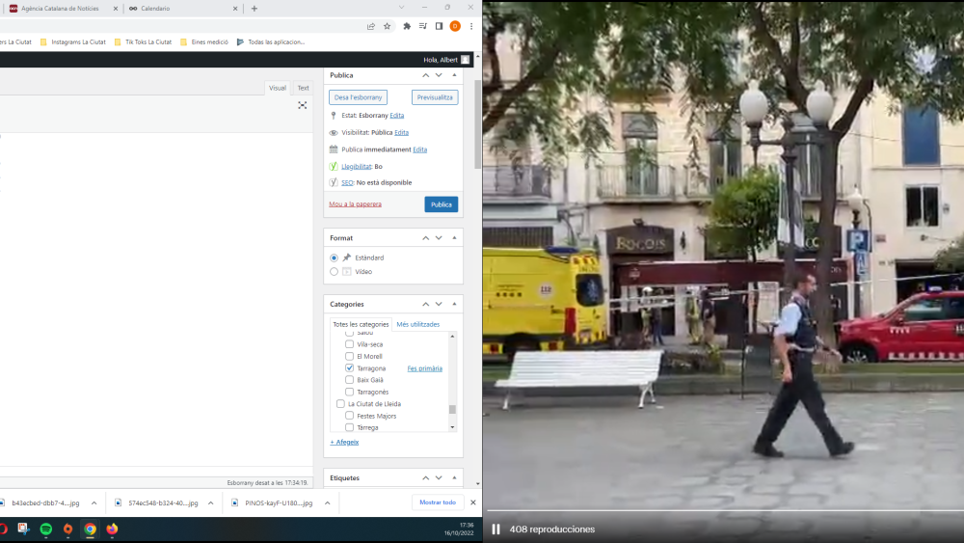Select Més utilitzades tab
964x543 pixels.
pos(418,324)
